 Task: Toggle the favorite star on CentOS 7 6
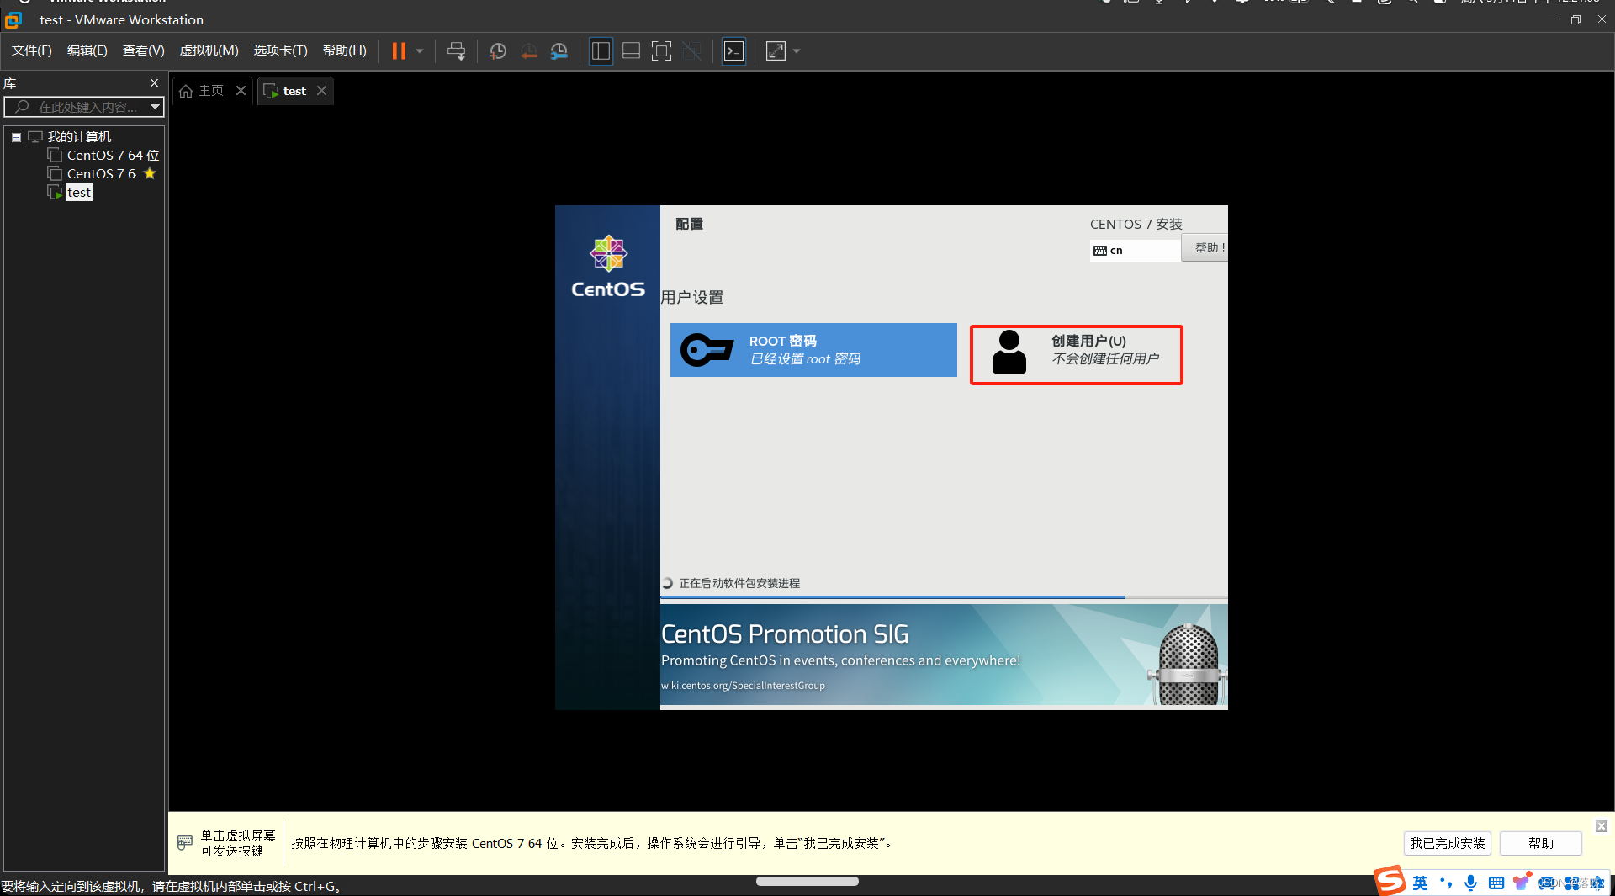pyautogui.click(x=150, y=173)
